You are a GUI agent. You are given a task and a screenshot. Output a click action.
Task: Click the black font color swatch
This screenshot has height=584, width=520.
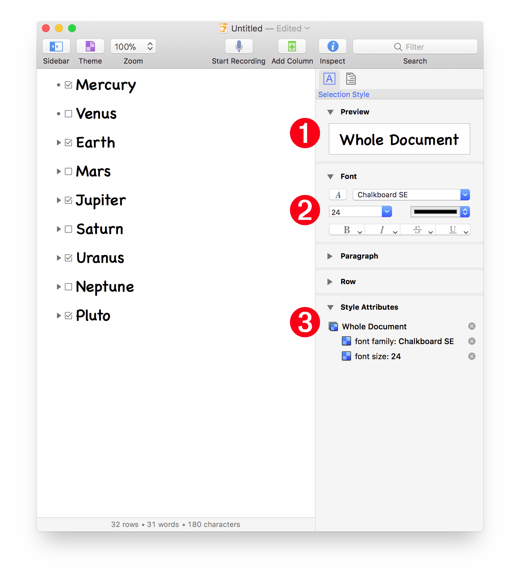pos(435,212)
